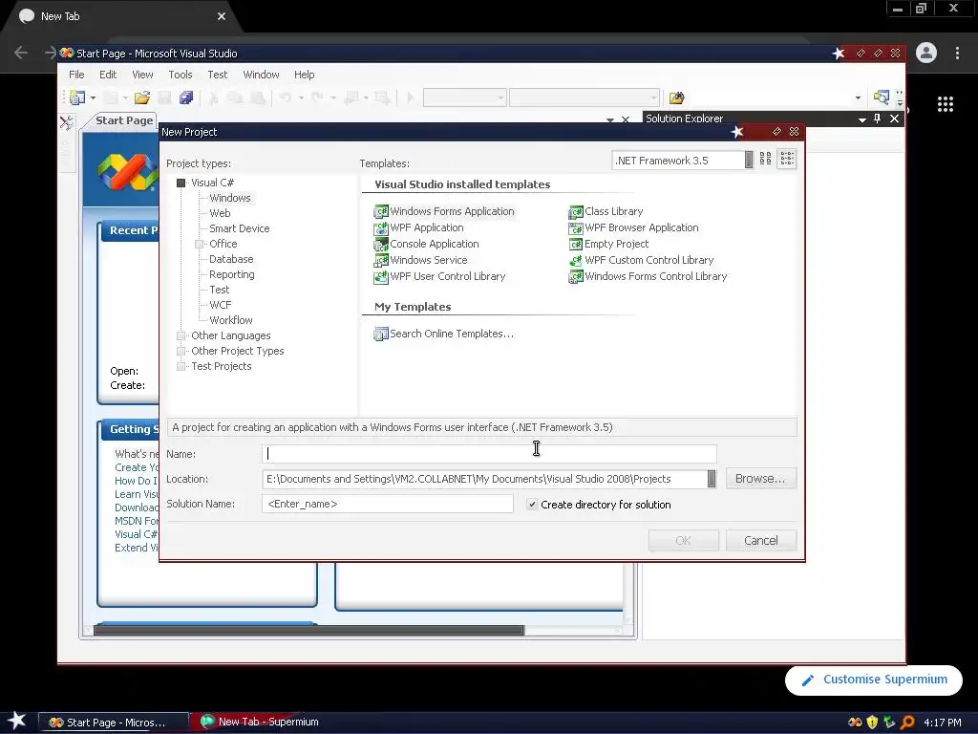
Task: Select WPF Custom Control Library template
Action: tap(641, 260)
